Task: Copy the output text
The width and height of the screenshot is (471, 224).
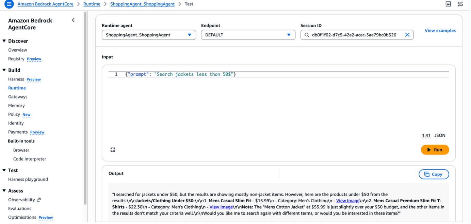Action: tap(434, 174)
